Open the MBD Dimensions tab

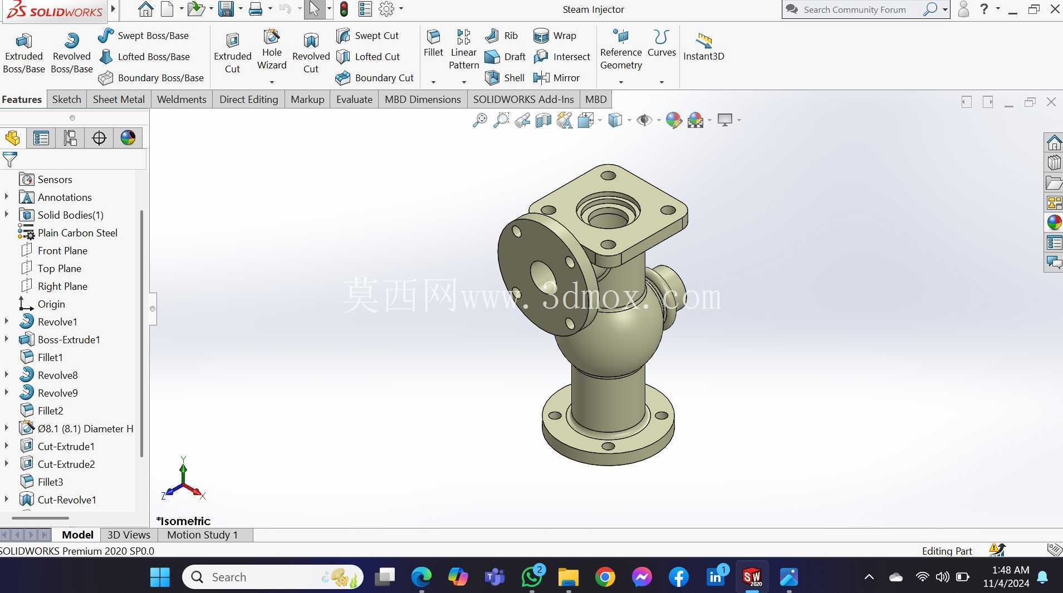pyautogui.click(x=423, y=100)
